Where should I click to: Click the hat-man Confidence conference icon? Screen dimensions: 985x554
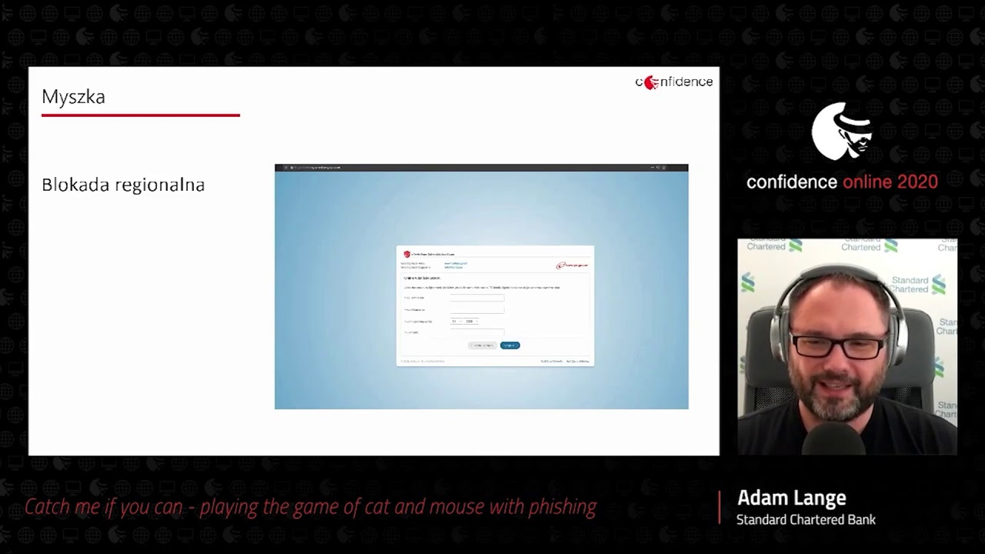(843, 132)
